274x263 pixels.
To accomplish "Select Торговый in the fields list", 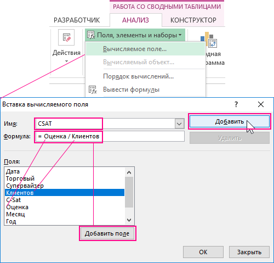I will [x=65, y=178].
